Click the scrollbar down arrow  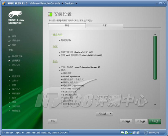pyautogui.click(x=155, y=105)
